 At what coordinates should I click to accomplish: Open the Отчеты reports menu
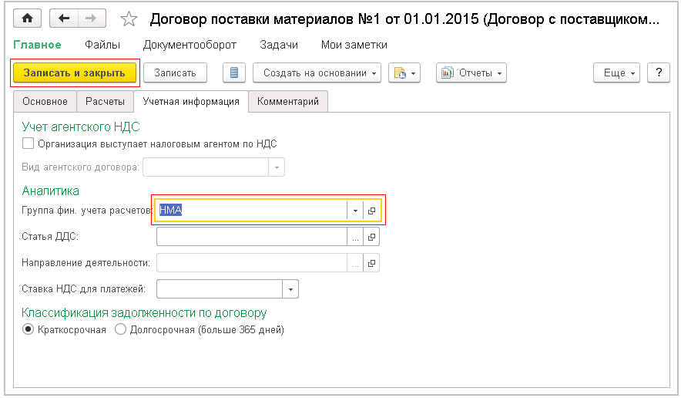[x=471, y=73]
